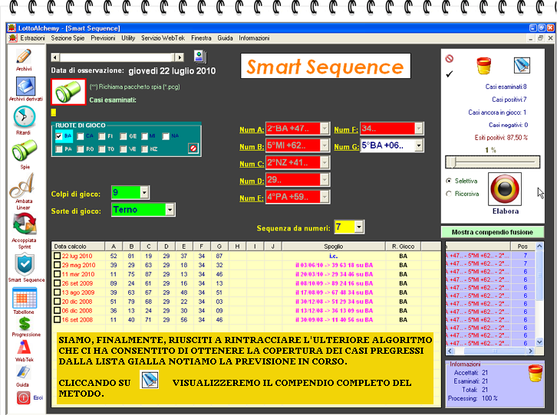Check the CA wheel checkbox

(81, 136)
